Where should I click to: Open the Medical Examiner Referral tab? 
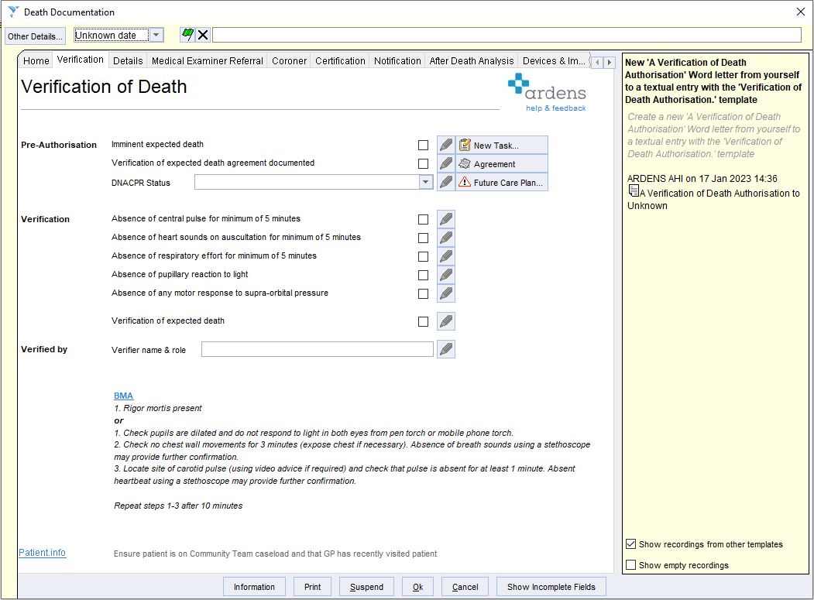207,60
